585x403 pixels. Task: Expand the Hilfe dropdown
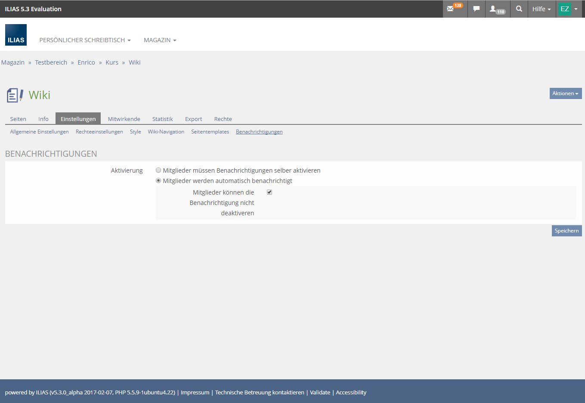click(541, 9)
